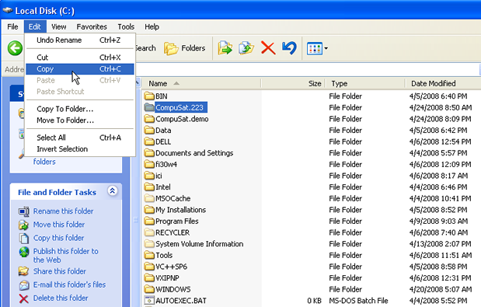
Task: Select the MSOCache folder icon
Action: tap(149, 198)
